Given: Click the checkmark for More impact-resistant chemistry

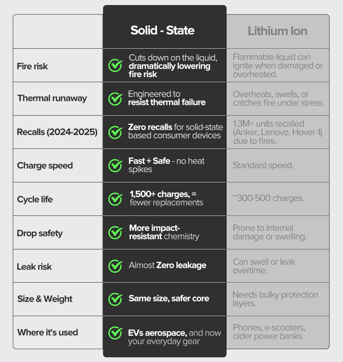Looking at the screenshot, I should [115, 233].
